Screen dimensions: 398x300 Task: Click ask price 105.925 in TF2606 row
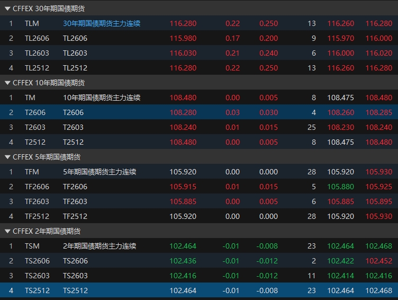point(379,187)
